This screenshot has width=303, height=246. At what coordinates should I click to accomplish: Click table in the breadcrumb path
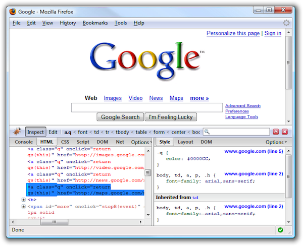(x=141, y=132)
